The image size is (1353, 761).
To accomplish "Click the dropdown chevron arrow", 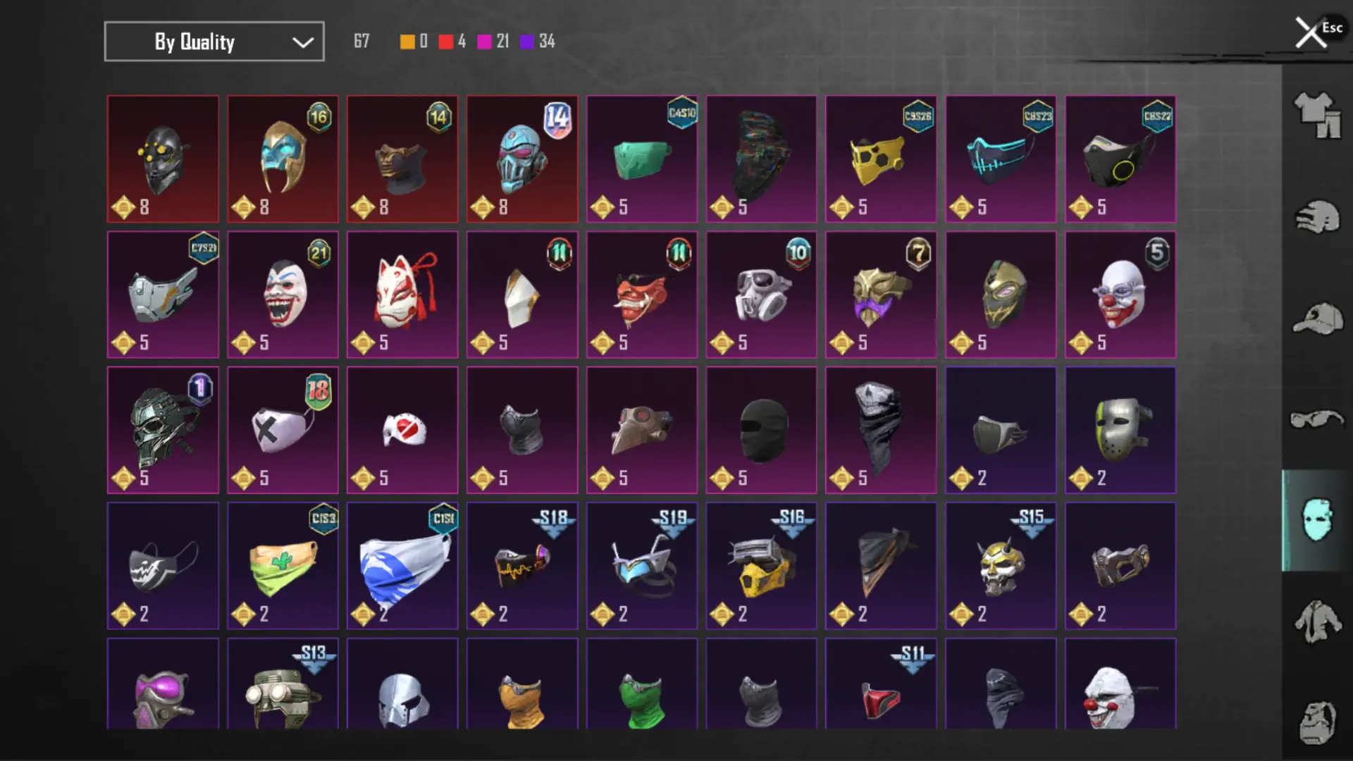I will tap(303, 42).
